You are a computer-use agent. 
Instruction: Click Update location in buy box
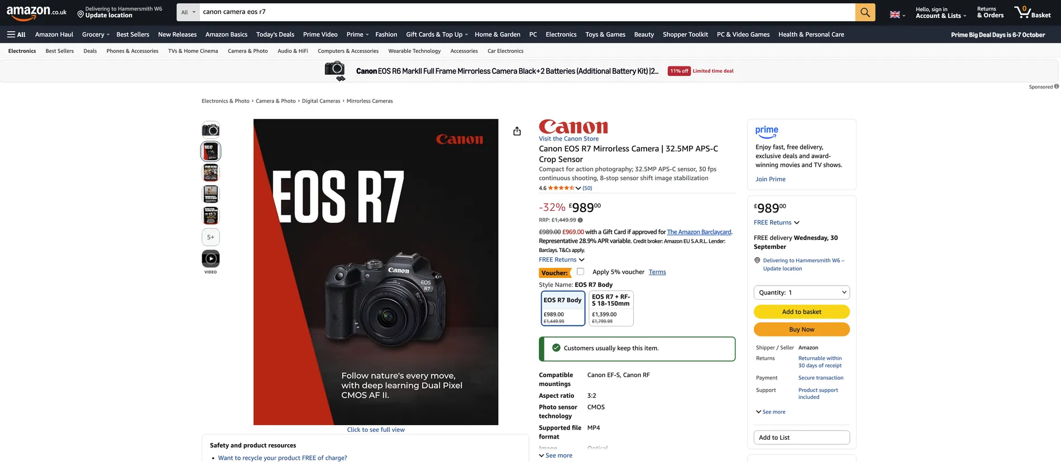coord(782,269)
